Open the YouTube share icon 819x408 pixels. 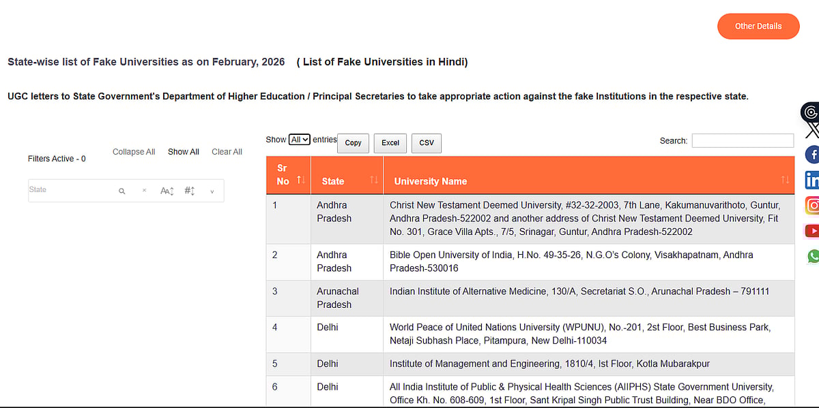[811, 230]
